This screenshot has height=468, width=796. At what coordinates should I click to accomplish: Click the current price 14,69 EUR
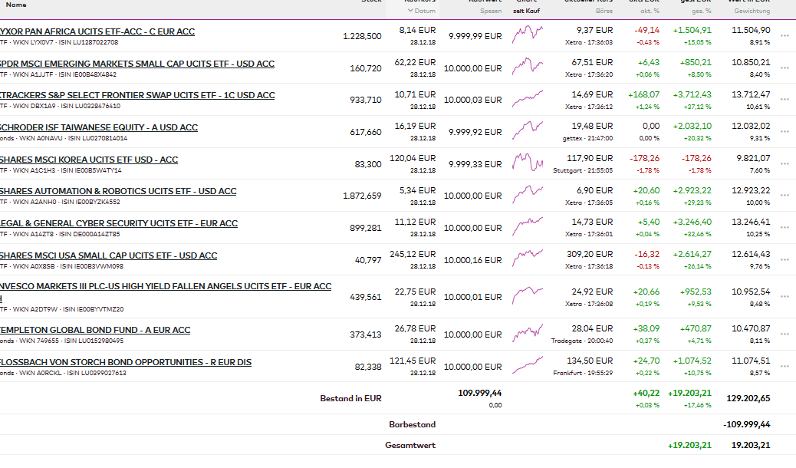click(593, 94)
